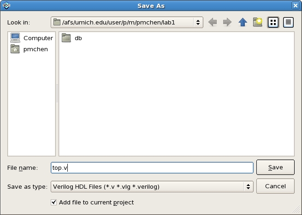Go back using the left arrow icon
302x215 pixels.
[x=213, y=22]
